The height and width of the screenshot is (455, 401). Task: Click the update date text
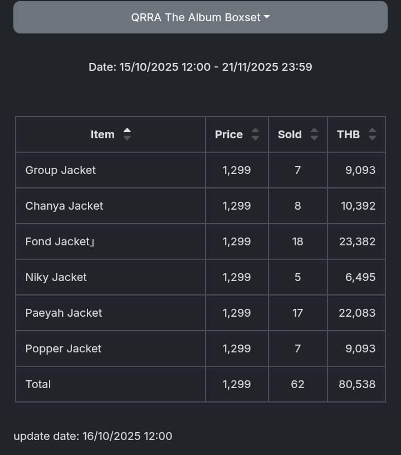[93, 436]
